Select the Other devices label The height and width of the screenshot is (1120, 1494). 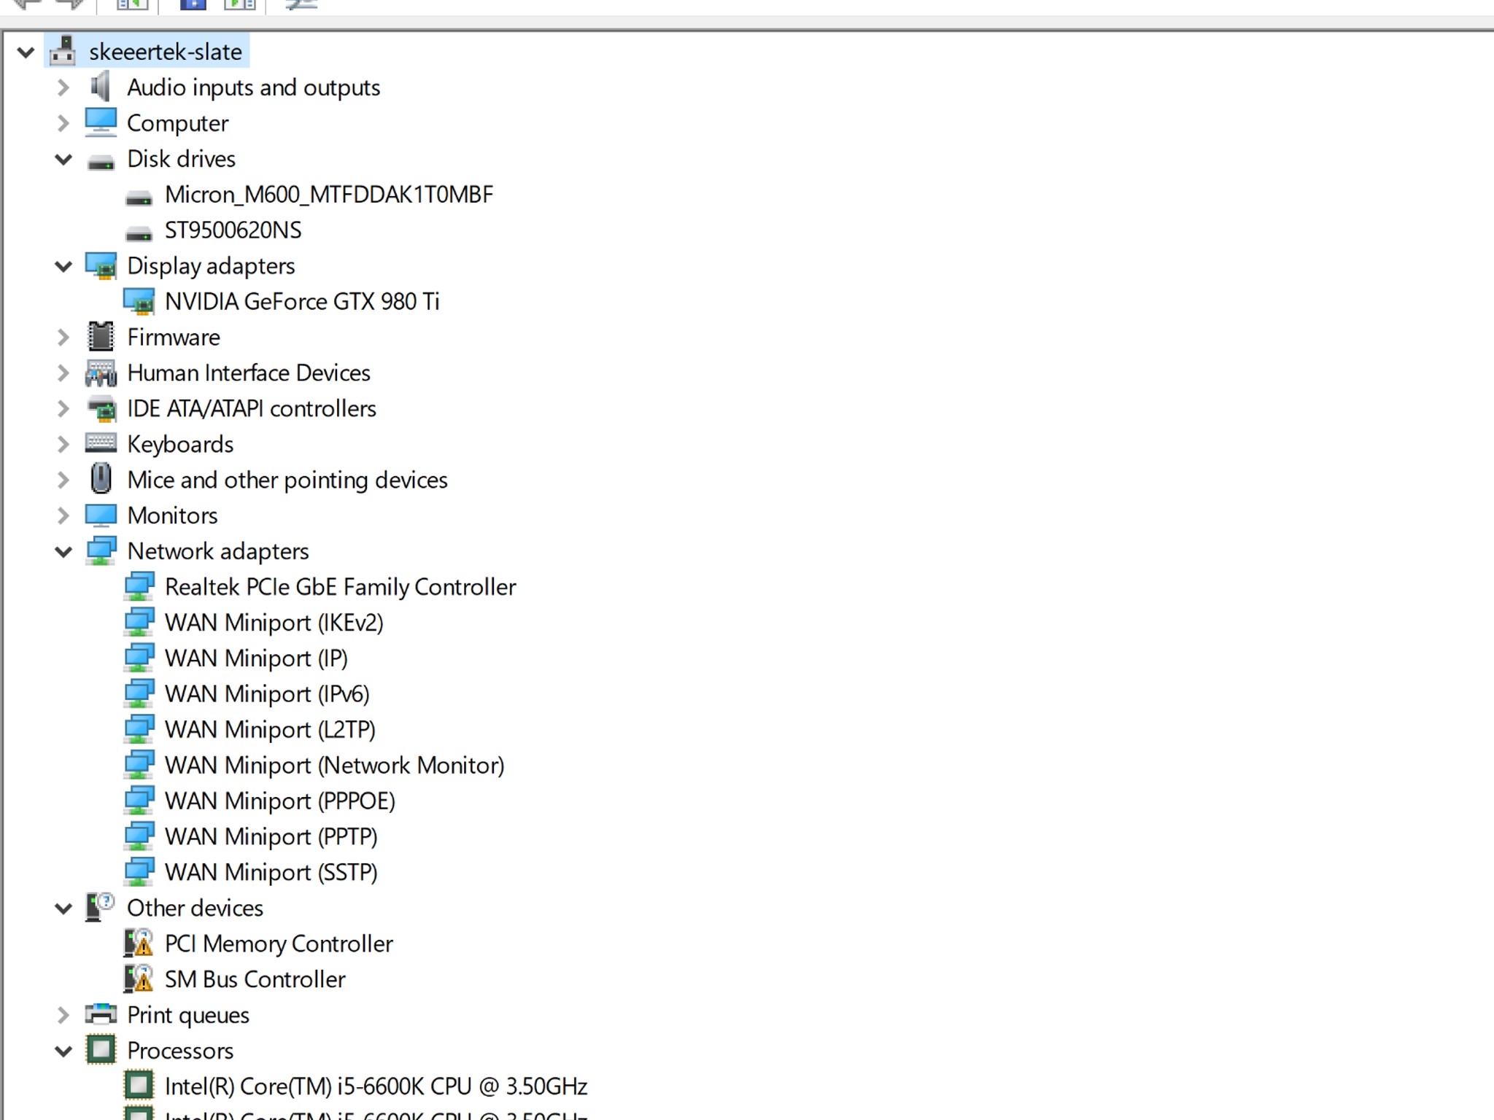click(195, 909)
